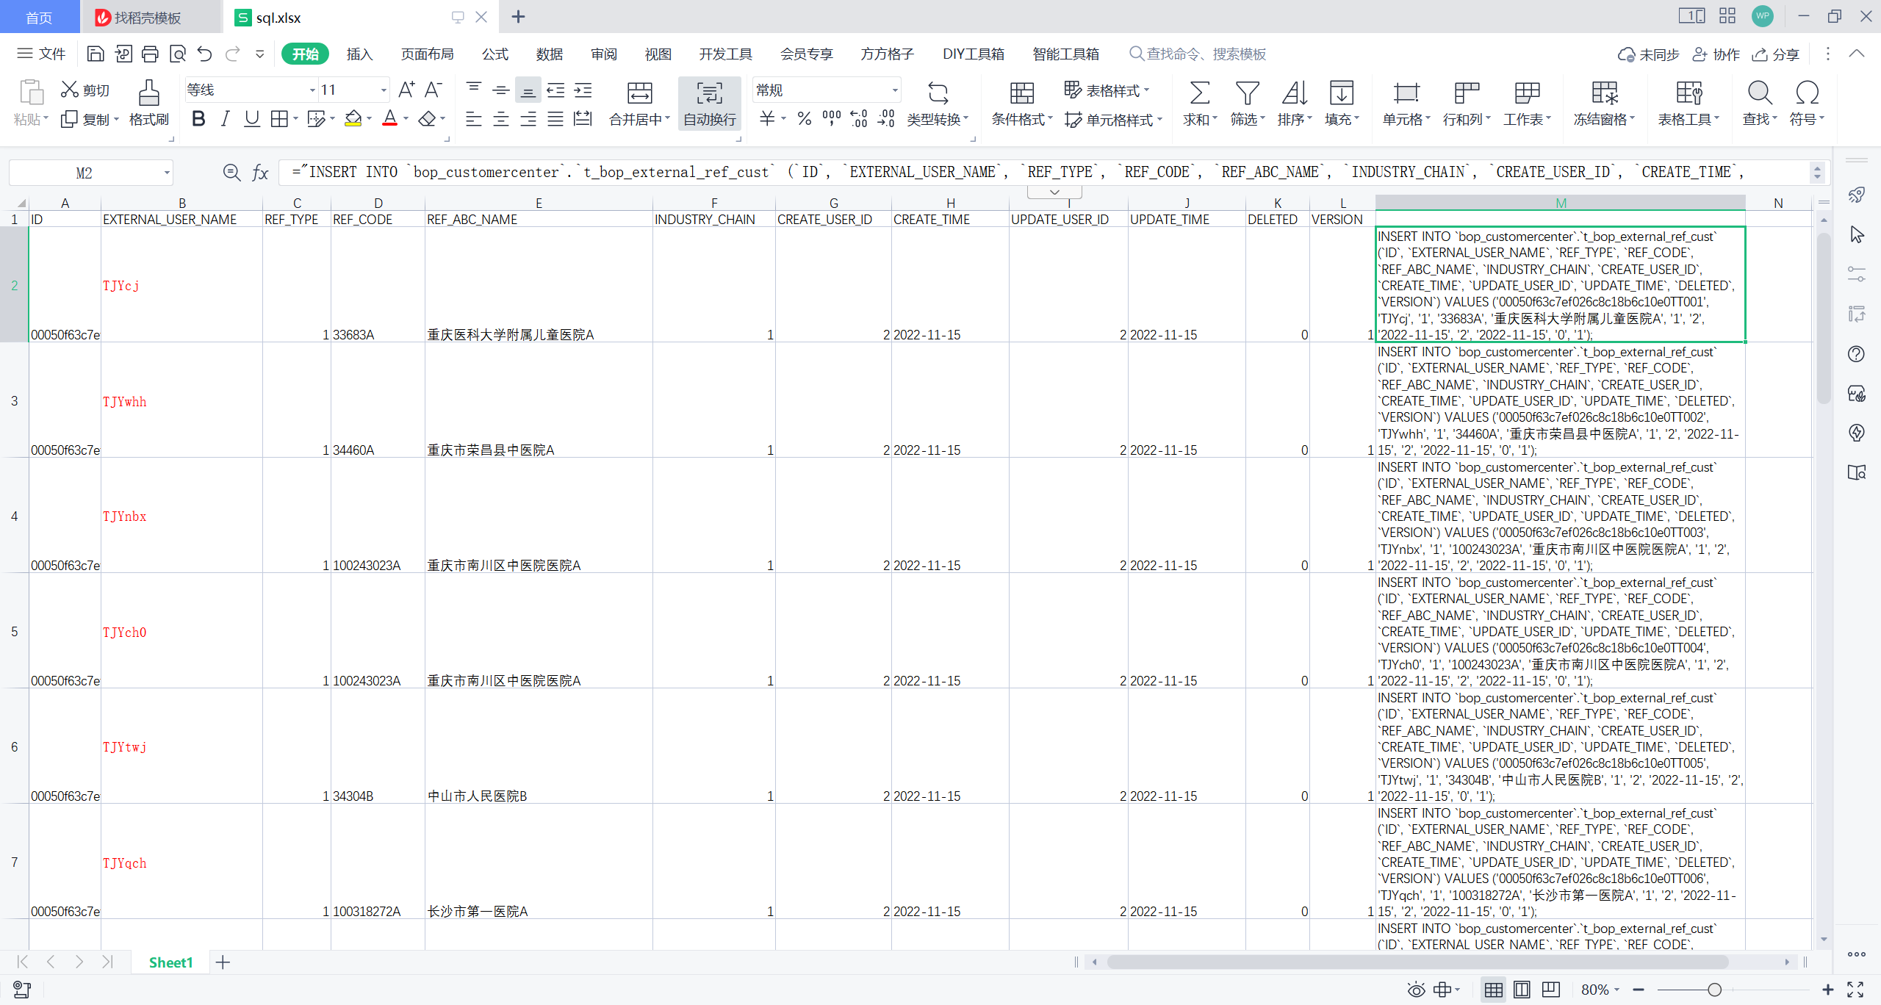Click the search commands field (查找命令)
Viewport: 1881px width, 1005px height.
[x=1198, y=54]
